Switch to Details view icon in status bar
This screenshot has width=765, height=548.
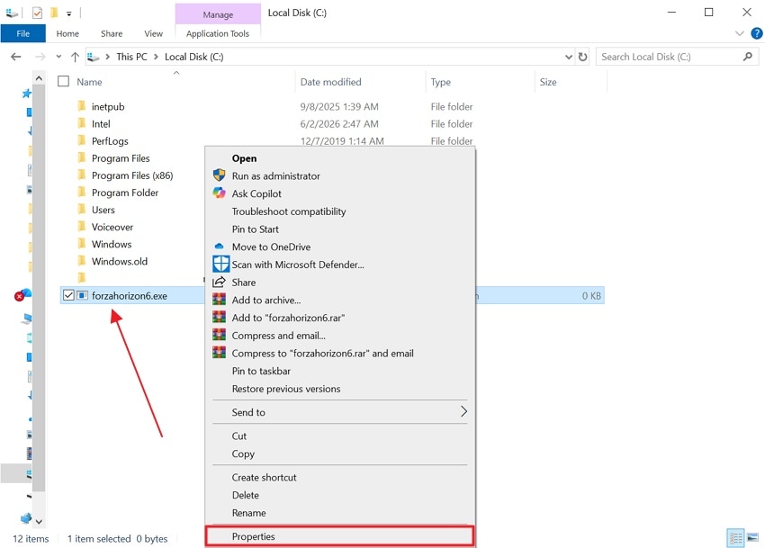tap(735, 538)
